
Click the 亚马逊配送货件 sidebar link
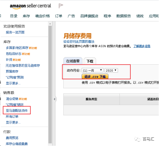coord(17,110)
